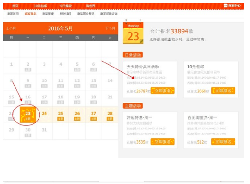Click the 已报名3060款 count
Screen dimensions: 250x184
click(198, 91)
